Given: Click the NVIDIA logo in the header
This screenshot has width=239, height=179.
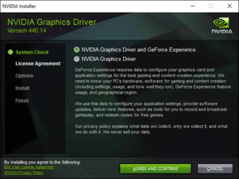Looking at the screenshot, I should 222,25.
